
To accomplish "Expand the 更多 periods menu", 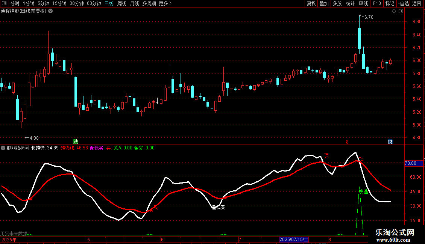I will pyautogui.click(x=165, y=3).
